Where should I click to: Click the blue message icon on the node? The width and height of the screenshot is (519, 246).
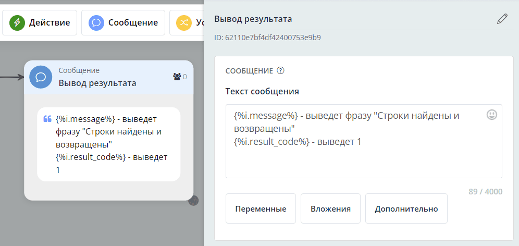(41, 77)
